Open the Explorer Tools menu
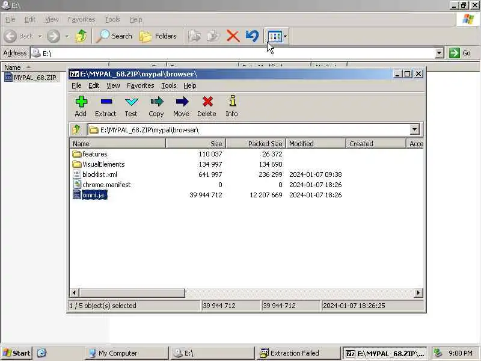The height and width of the screenshot is (361, 481). (112, 19)
